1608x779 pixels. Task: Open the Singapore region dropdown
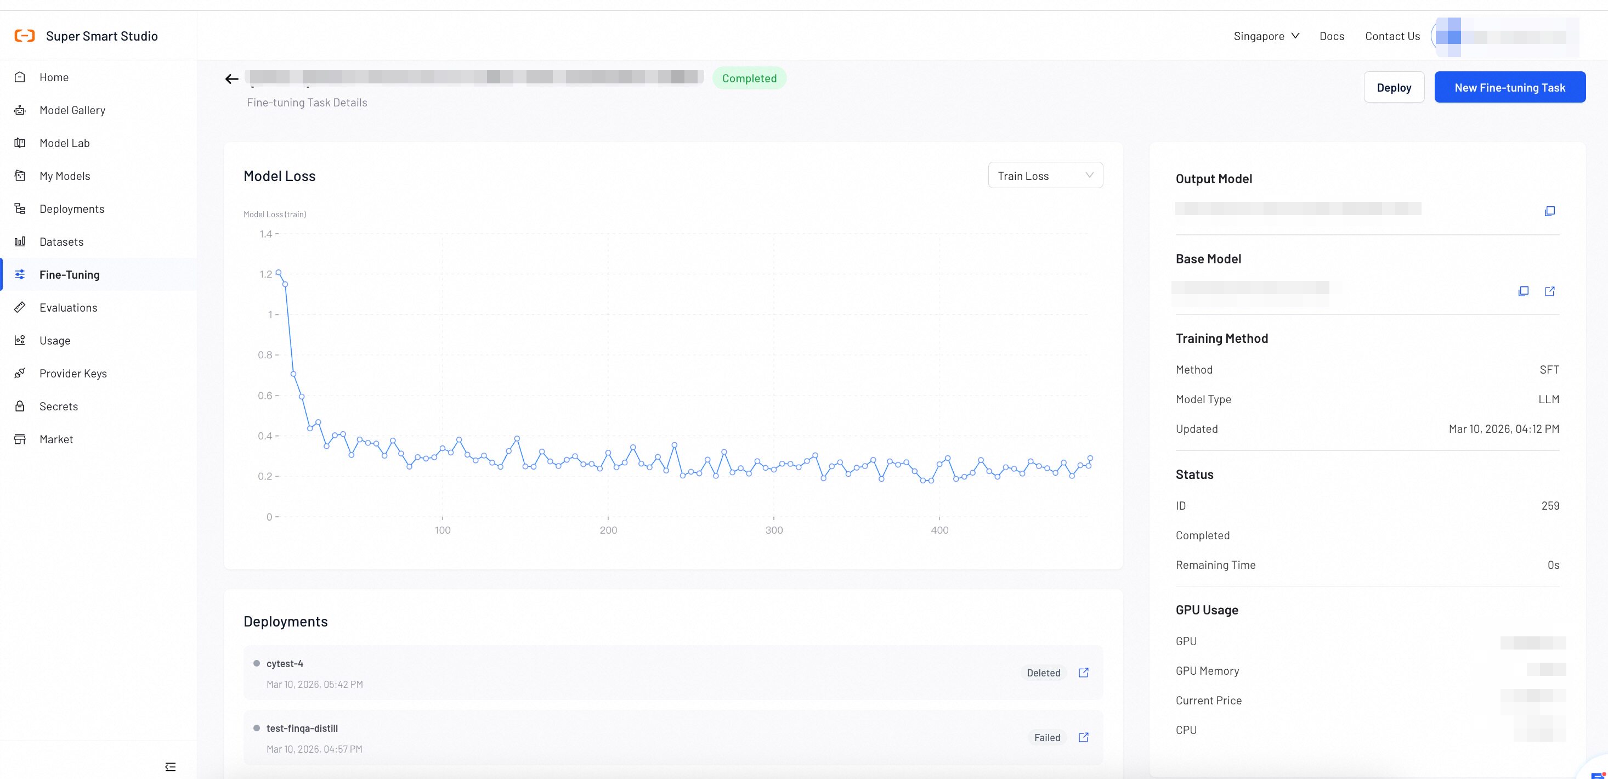pyautogui.click(x=1266, y=36)
